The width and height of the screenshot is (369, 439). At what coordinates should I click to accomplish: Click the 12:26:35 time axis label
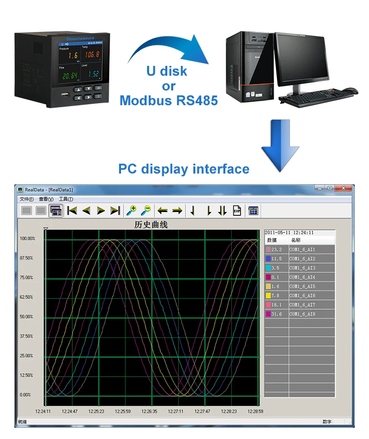pyautogui.click(x=149, y=411)
